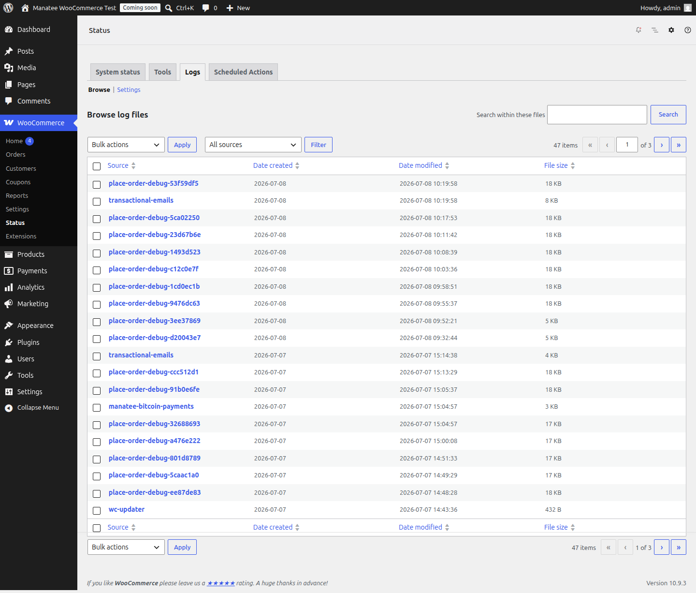696x593 pixels.
Task: Open Dashboard icon in sidebar
Action: click(9, 30)
